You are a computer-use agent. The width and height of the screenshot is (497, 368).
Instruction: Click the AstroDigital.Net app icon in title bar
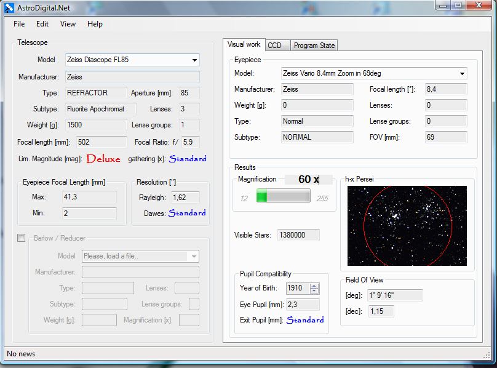click(x=9, y=7)
